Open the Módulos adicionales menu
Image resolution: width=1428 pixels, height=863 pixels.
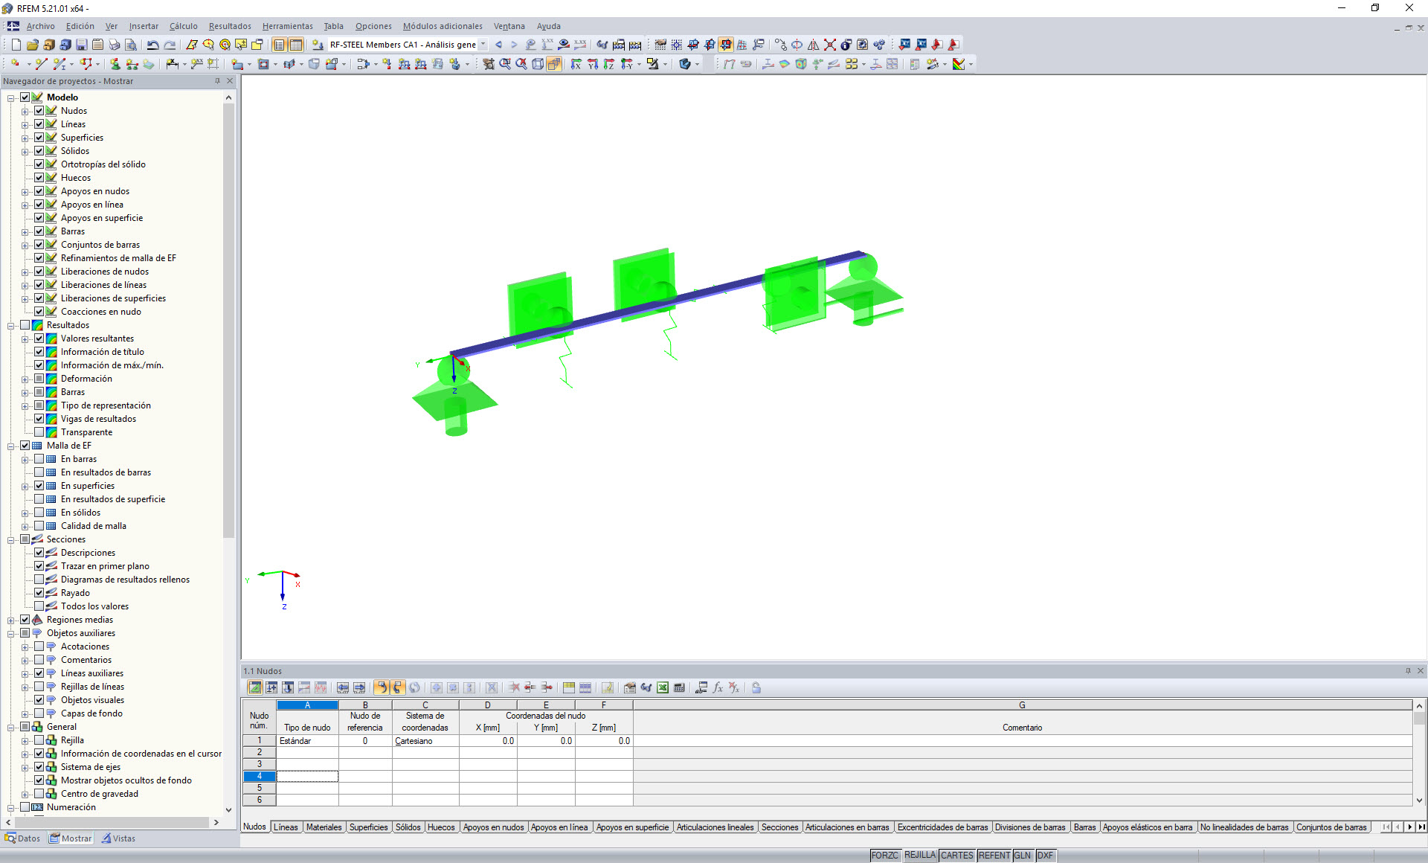[442, 26]
